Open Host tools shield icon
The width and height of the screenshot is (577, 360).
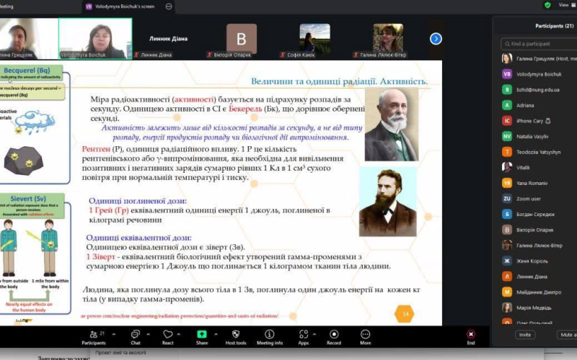[x=236, y=336]
